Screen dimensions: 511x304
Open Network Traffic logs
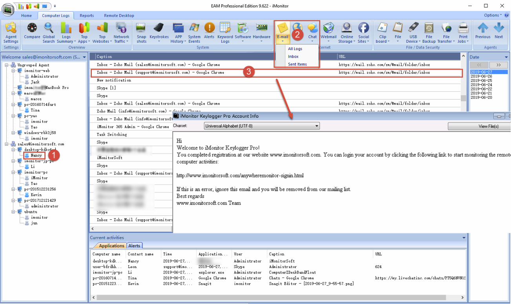point(121,33)
